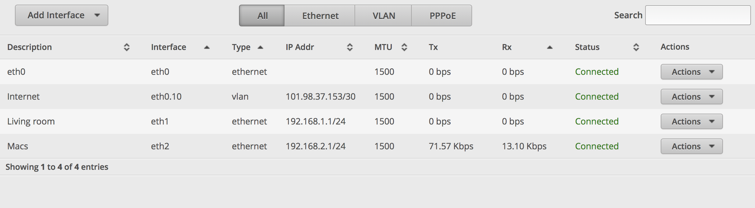Open the Add Interface dropdown
The width and height of the screenshot is (755, 208).
tap(62, 15)
